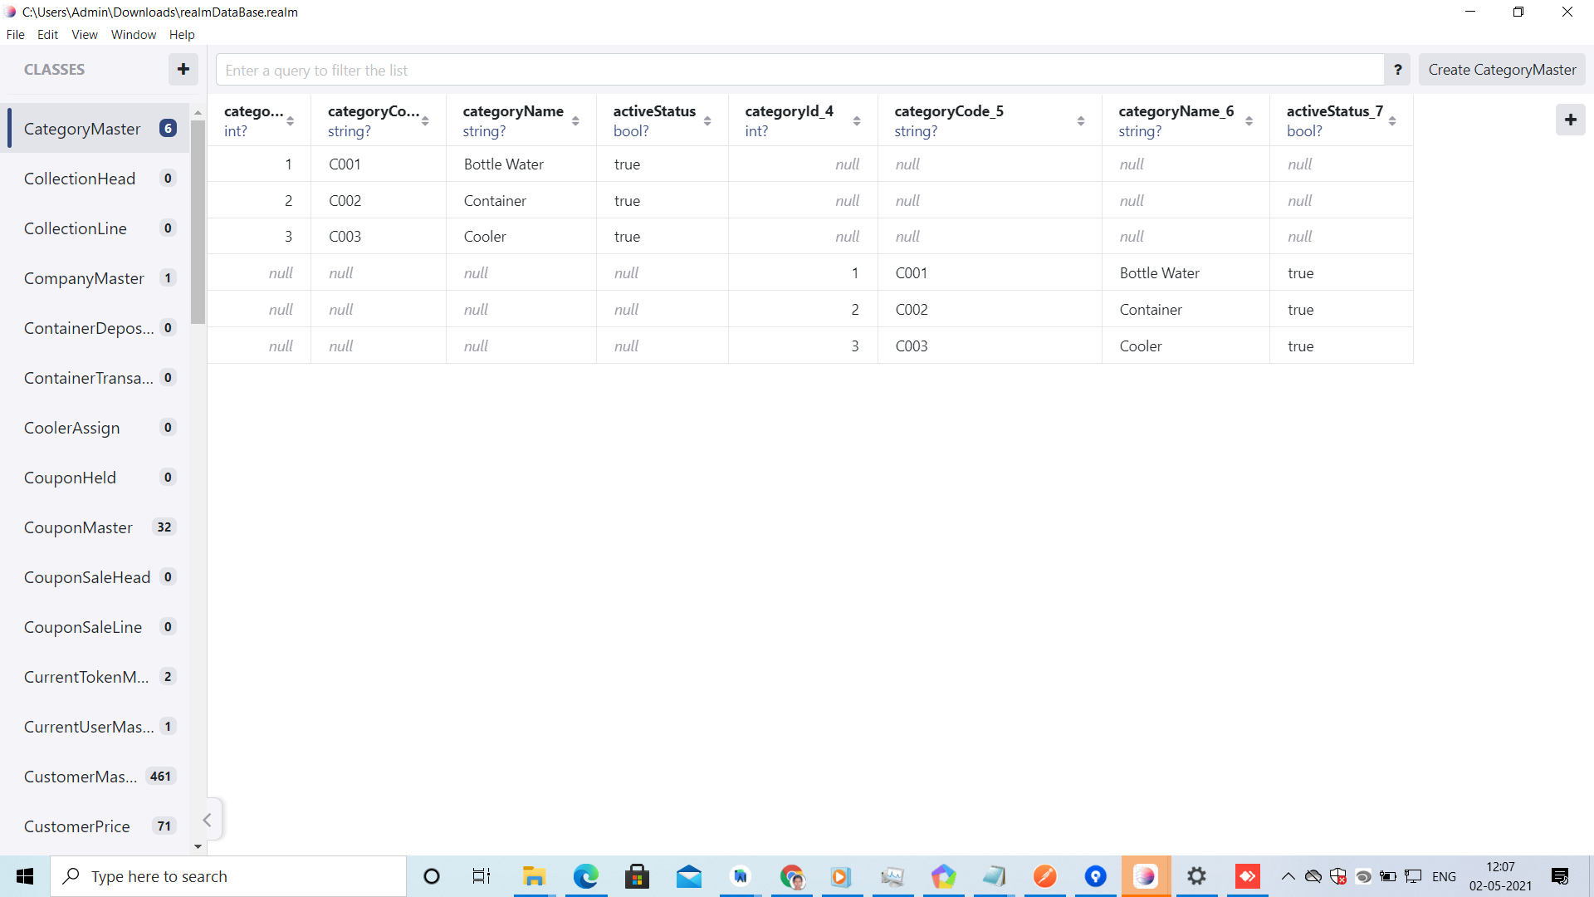Select the Realm Studio taskbar icon
The width and height of the screenshot is (1594, 897).
coord(1146,876)
